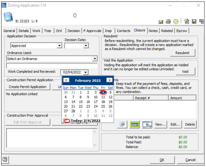Image resolution: width=206 pixels, height=167 pixels.
Task: Switch to the Decision tab
Action: [74, 31]
